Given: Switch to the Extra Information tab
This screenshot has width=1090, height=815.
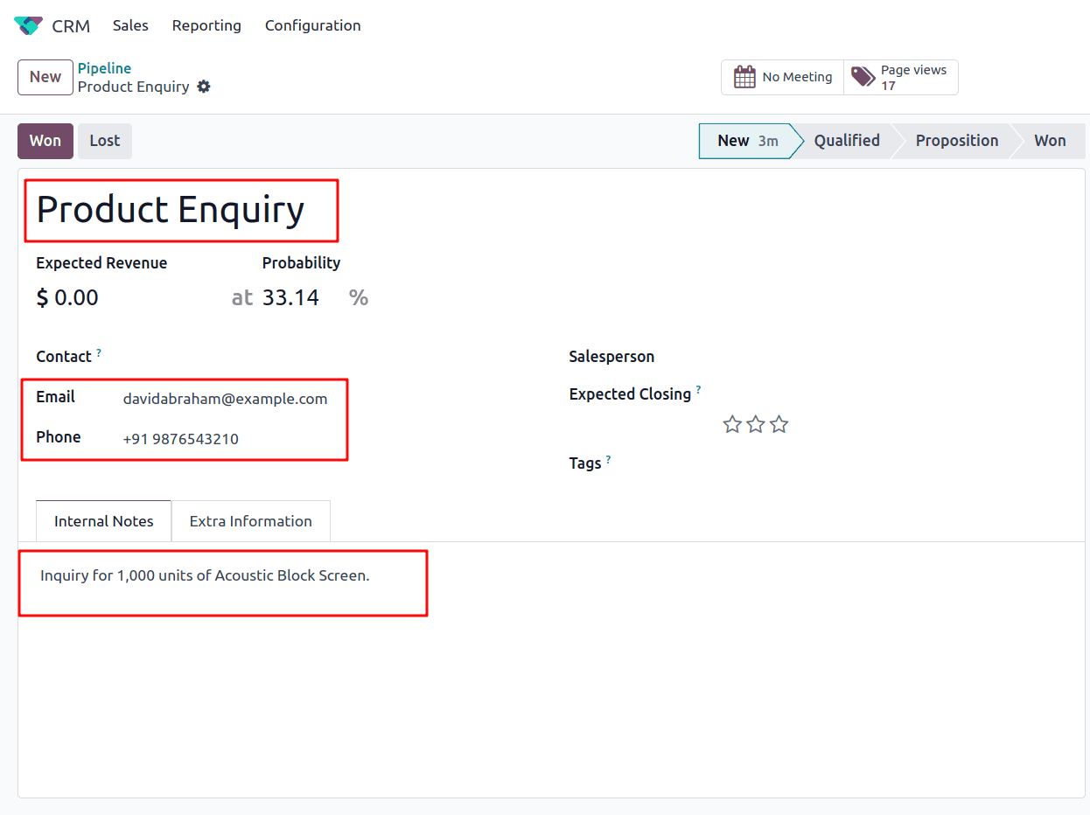Looking at the screenshot, I should pyautogui.click(x=251, y=520).
